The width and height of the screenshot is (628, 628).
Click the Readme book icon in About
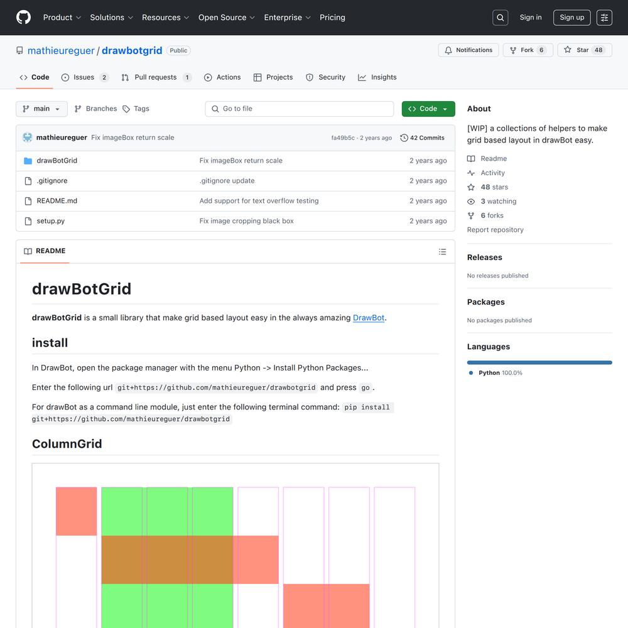click(x=471, y=159)
